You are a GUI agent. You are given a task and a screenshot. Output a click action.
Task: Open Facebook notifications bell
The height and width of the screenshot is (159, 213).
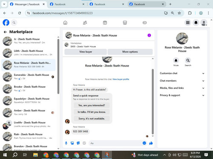(x=196, y=22)
